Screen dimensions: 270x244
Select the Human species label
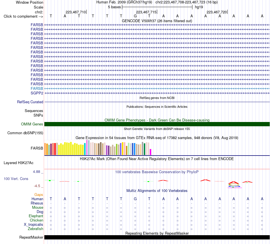(x=37, y=199)
